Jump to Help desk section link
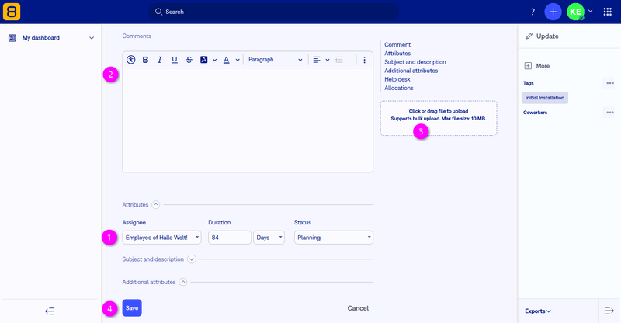The width and height of the screenshot is (621, 323). pos(397,79)
